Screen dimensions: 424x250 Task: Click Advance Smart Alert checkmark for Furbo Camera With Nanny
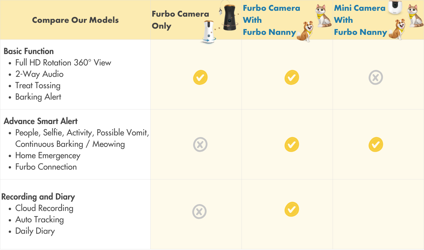coord(292,145)
